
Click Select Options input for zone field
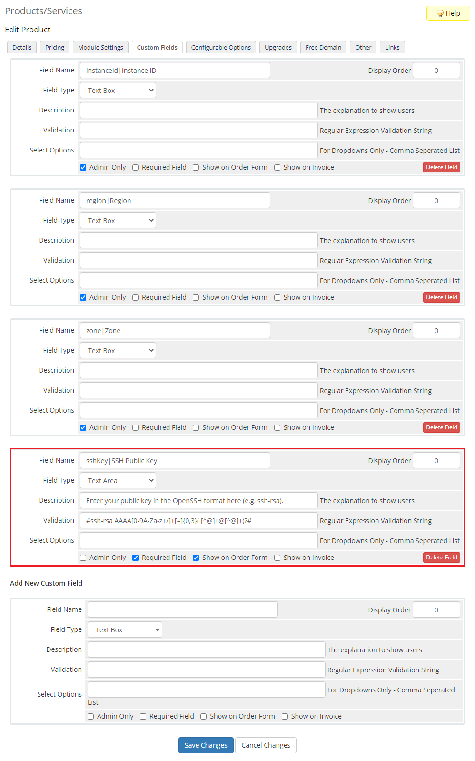pyautogui.click(x=198, y=410)
